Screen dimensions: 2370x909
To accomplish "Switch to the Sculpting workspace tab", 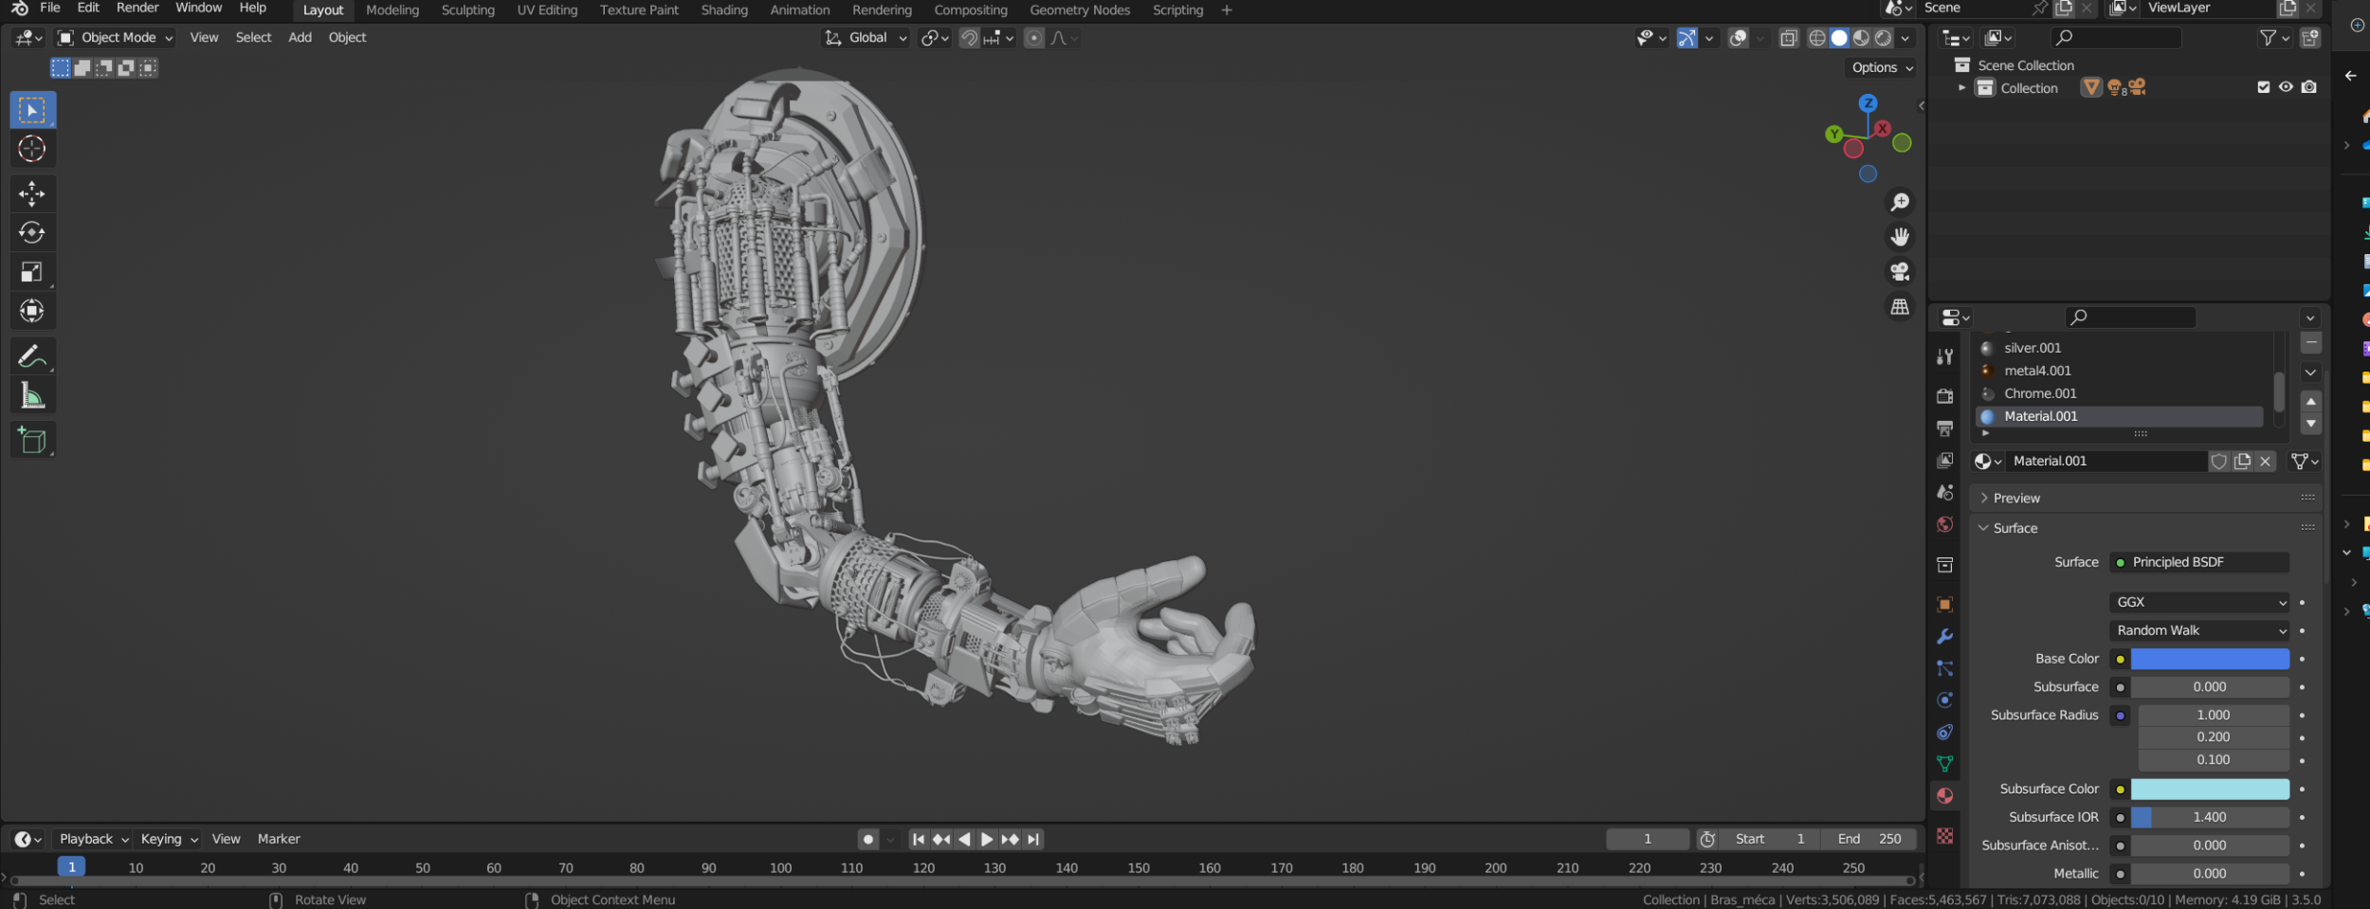I will coord(467,10).
